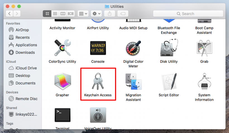Launch the Migration Assistant icon

133,81
